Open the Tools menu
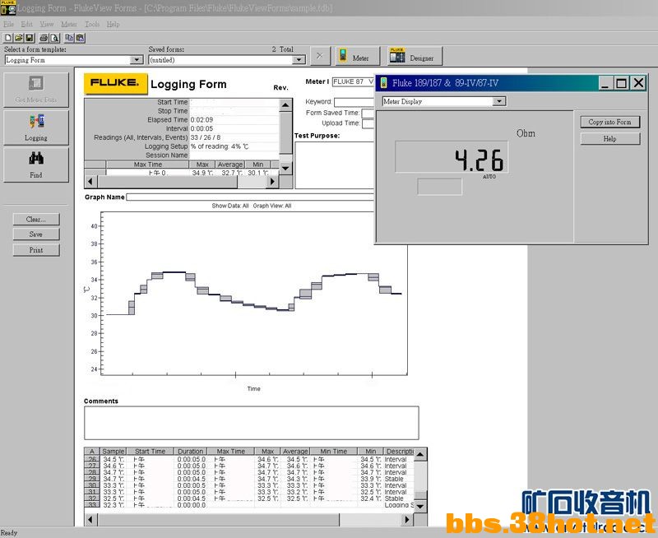Screen dimensions: 658x538 pyautogui.click(x=92, y=25)
